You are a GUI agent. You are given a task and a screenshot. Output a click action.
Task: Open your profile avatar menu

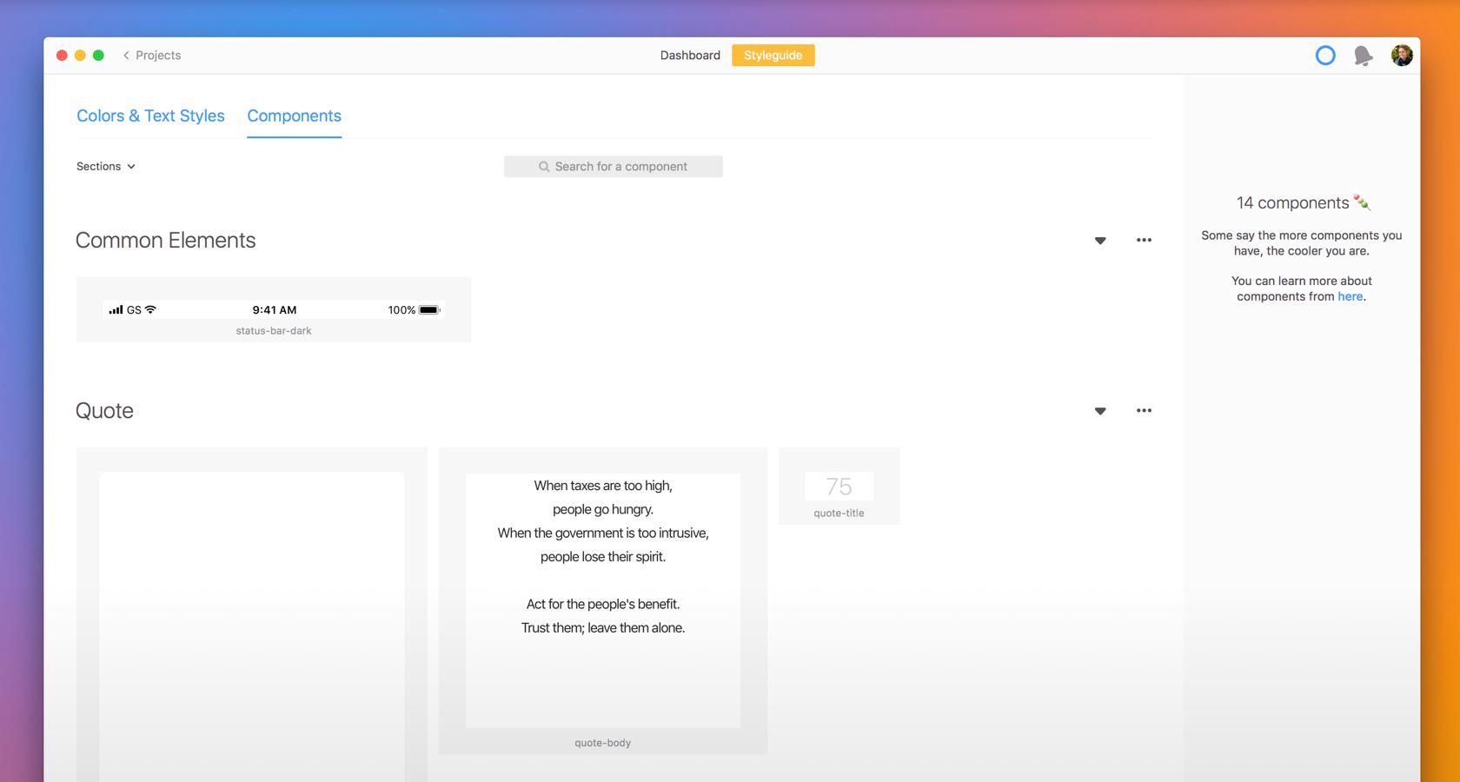pos(1402,55)
